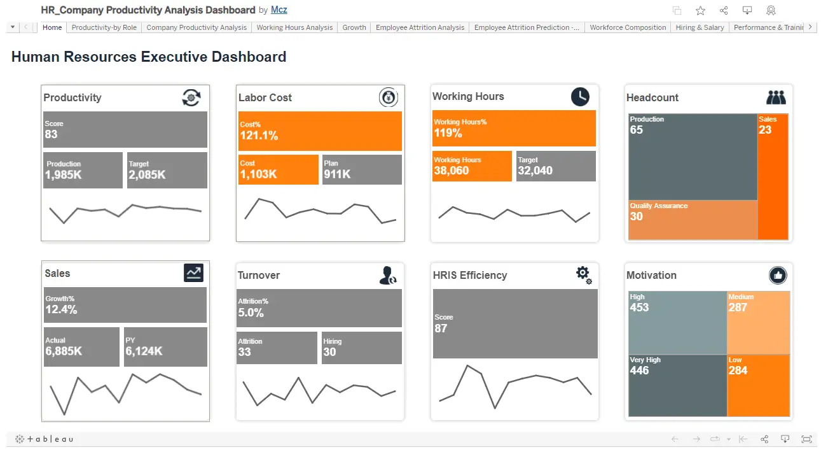Click the Cost% 121.1% tile
The image size is (821, 452).
point(320,131)
